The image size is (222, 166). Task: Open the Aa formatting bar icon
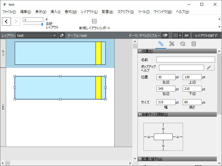coord(186,35)
